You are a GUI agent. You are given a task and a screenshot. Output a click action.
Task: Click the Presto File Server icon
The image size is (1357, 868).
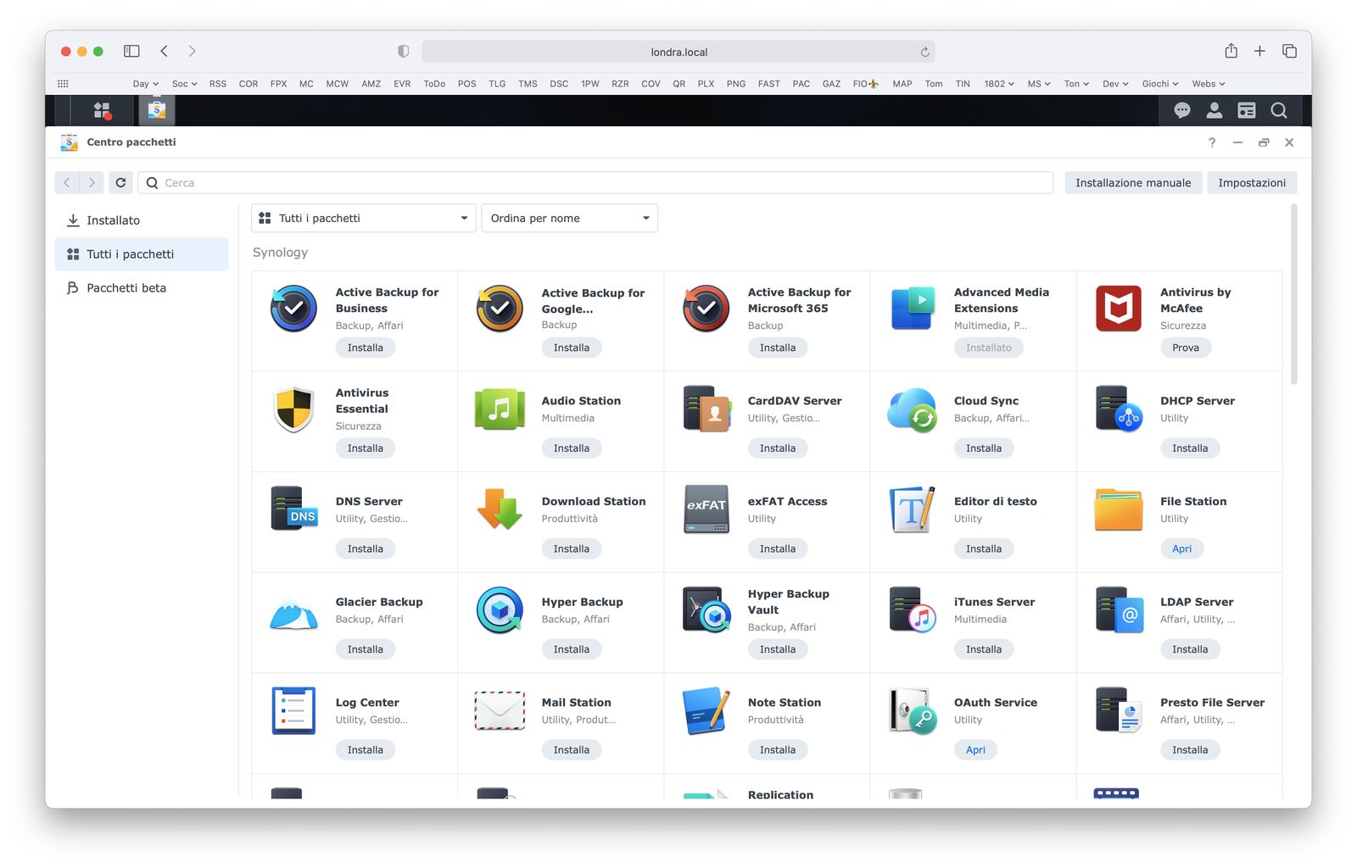pyautogui.click(x=1119, y=710)
